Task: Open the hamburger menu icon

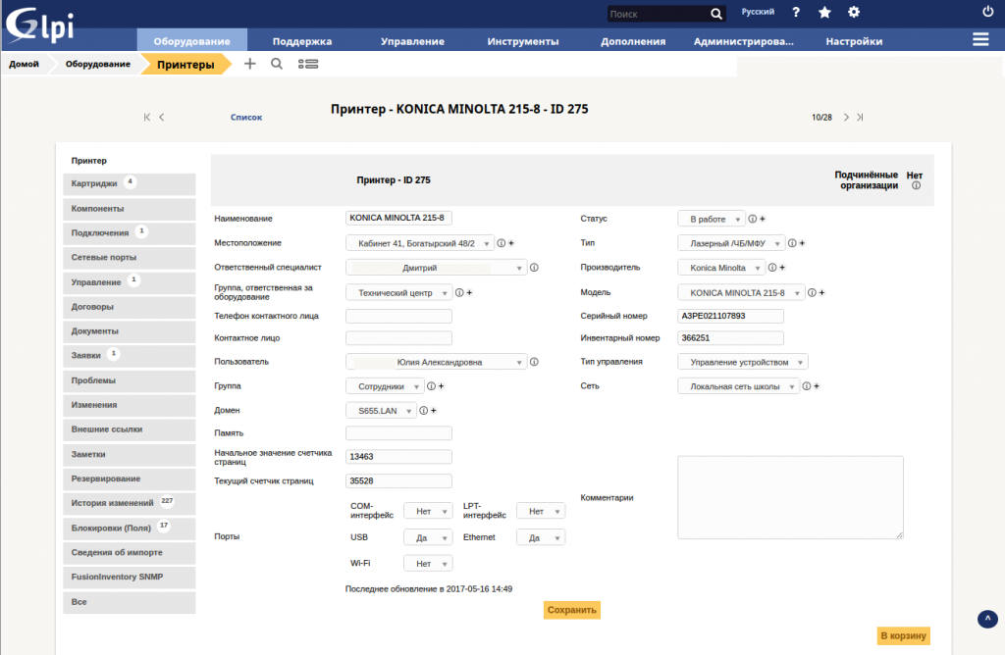Action: pyautogui.click(x=980, y=39)
